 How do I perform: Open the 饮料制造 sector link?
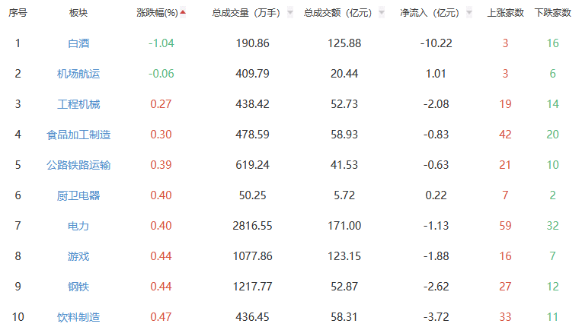[78, 317]
